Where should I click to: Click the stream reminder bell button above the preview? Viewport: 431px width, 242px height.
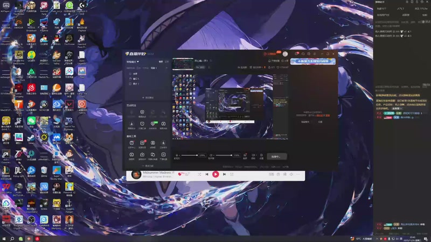tap(274, 61)
